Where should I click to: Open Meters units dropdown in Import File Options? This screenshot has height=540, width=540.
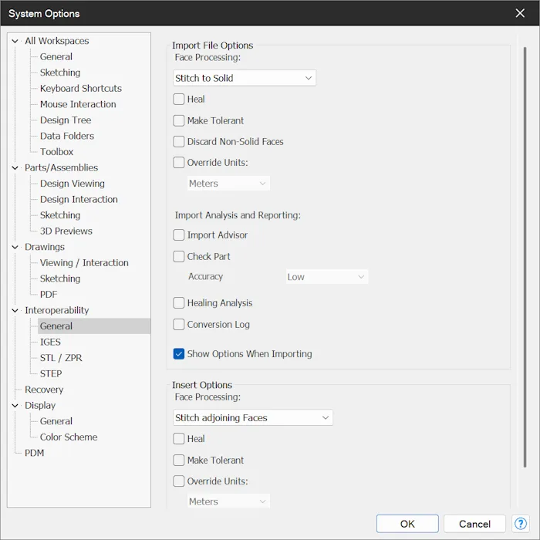(228, 184)
